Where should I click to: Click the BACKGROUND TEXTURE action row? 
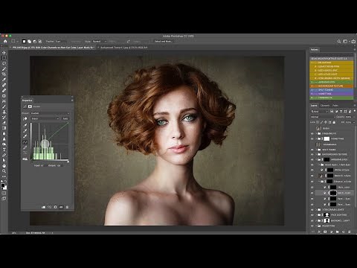(332, 86)
